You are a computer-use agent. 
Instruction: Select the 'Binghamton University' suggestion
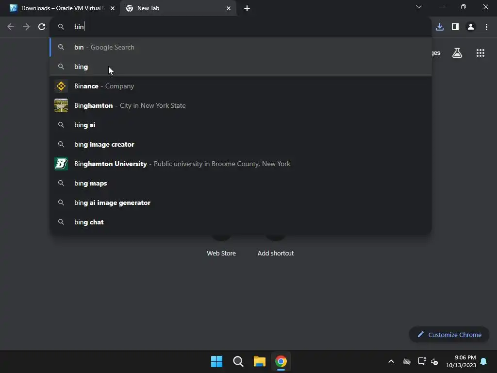pyautogui.click(x=241, y=164)
